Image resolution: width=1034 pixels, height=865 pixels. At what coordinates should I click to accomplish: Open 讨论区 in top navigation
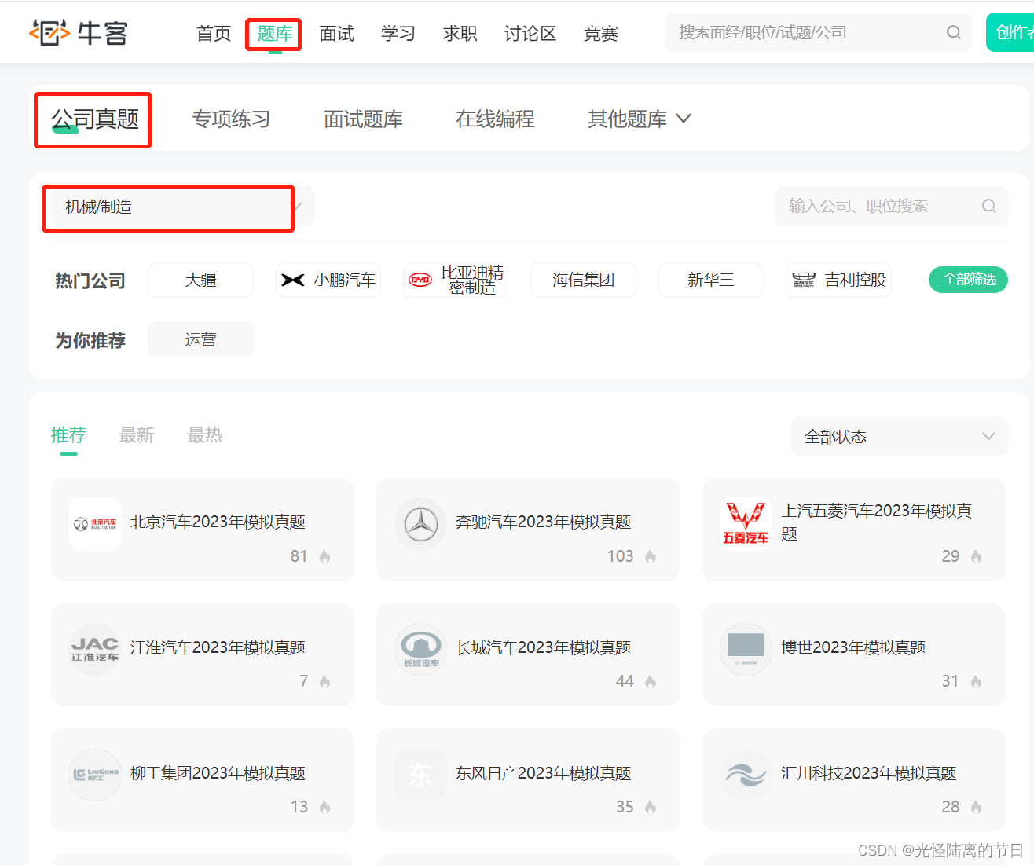coord(530,34)
